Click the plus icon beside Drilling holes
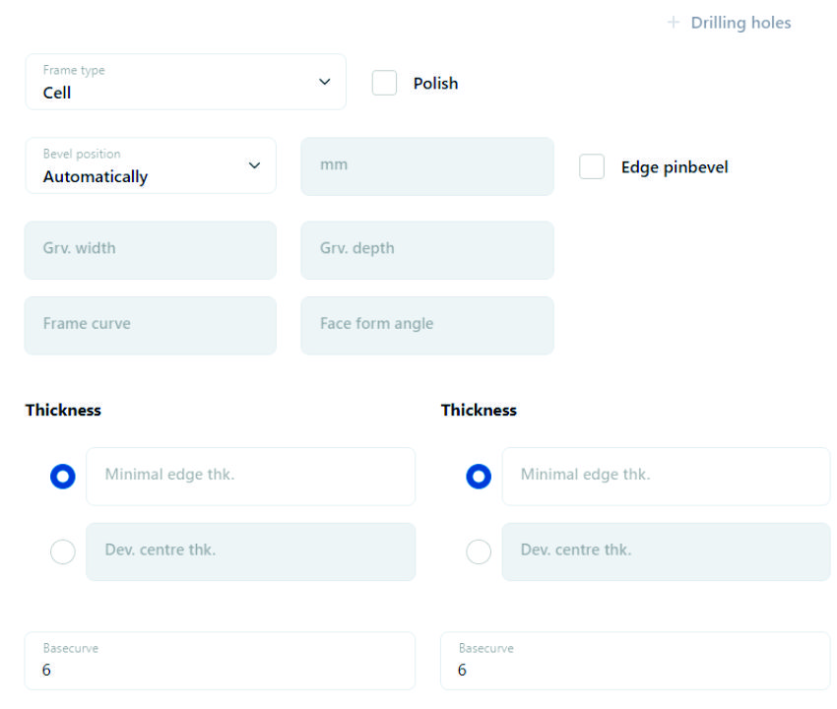 pyautogui.click(x=674, y=23)
